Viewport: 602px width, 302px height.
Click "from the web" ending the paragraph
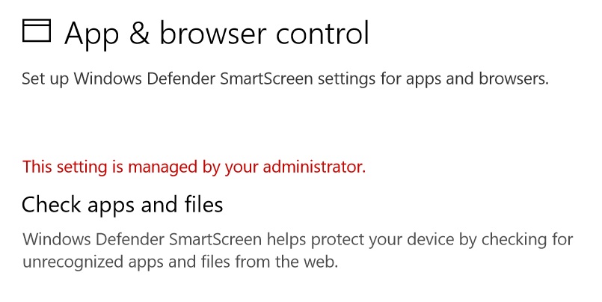click(x=286, y=262)
